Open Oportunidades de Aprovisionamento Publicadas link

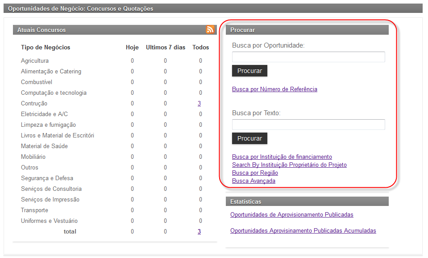291,215
